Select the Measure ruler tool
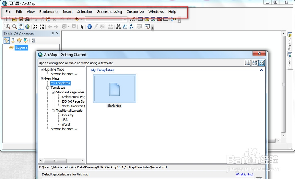Image resolution: width=295 pixels, height=179 pixels. point(110,27)
